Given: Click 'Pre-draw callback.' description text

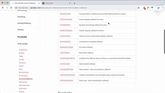Looking at the screenshot, I should pyautogui.click(x=86, y=47).
